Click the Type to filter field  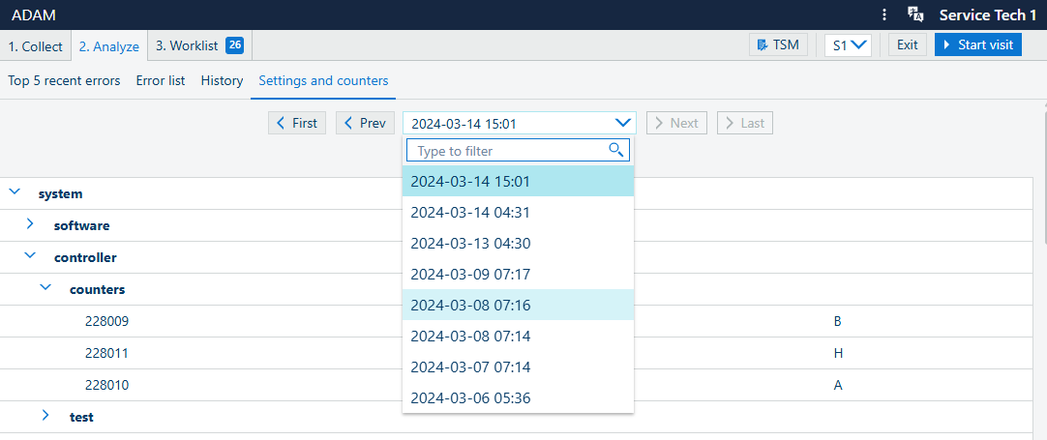(x=505, y=150)
